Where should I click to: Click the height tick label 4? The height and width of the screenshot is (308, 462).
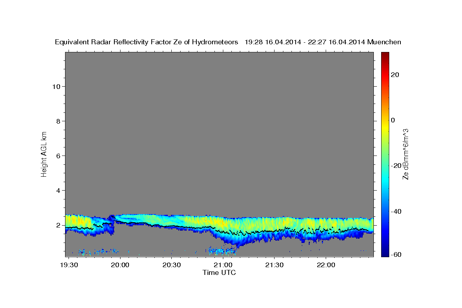(x=57, y=190)
